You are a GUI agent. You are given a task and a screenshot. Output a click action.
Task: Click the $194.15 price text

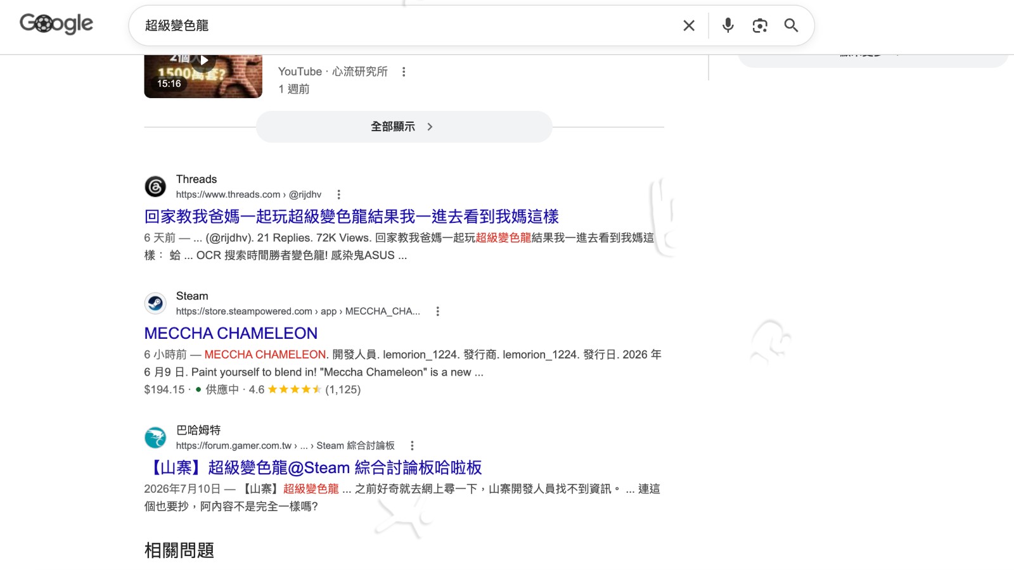pyautogui.click(x=164, y=389)
